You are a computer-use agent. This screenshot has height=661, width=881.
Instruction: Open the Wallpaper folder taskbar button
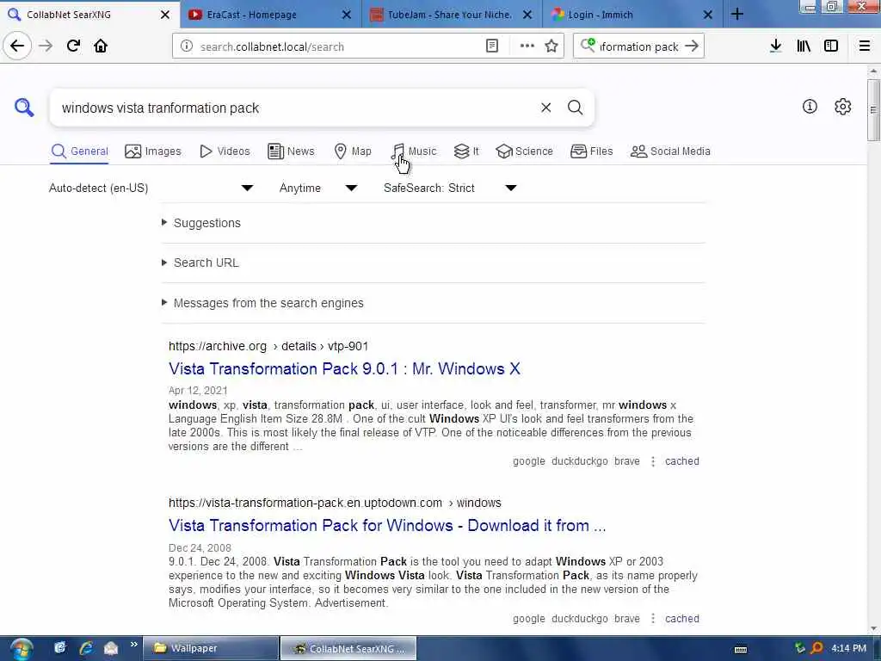click(211, 649)
